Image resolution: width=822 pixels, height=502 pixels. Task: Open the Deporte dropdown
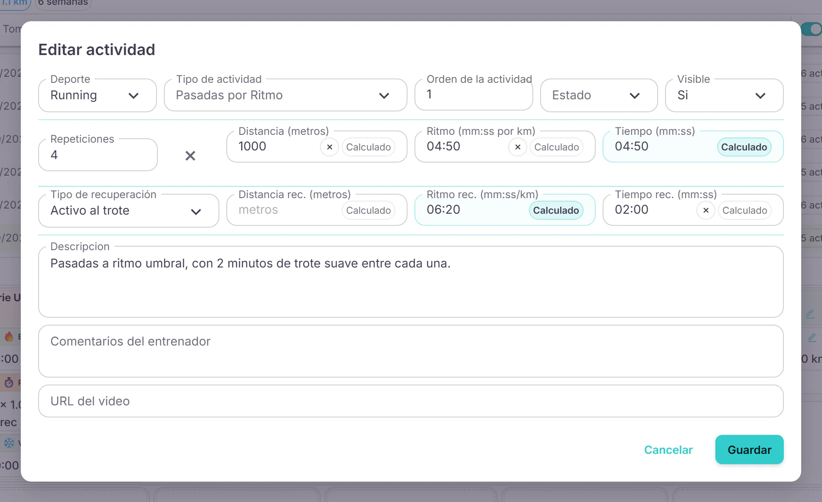pyautogui.click(x=98, y=95)
